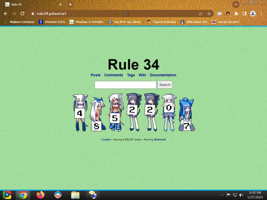Click the counter character holding digit 7
This screenshot has height=200, width=267.
[187, 114]
